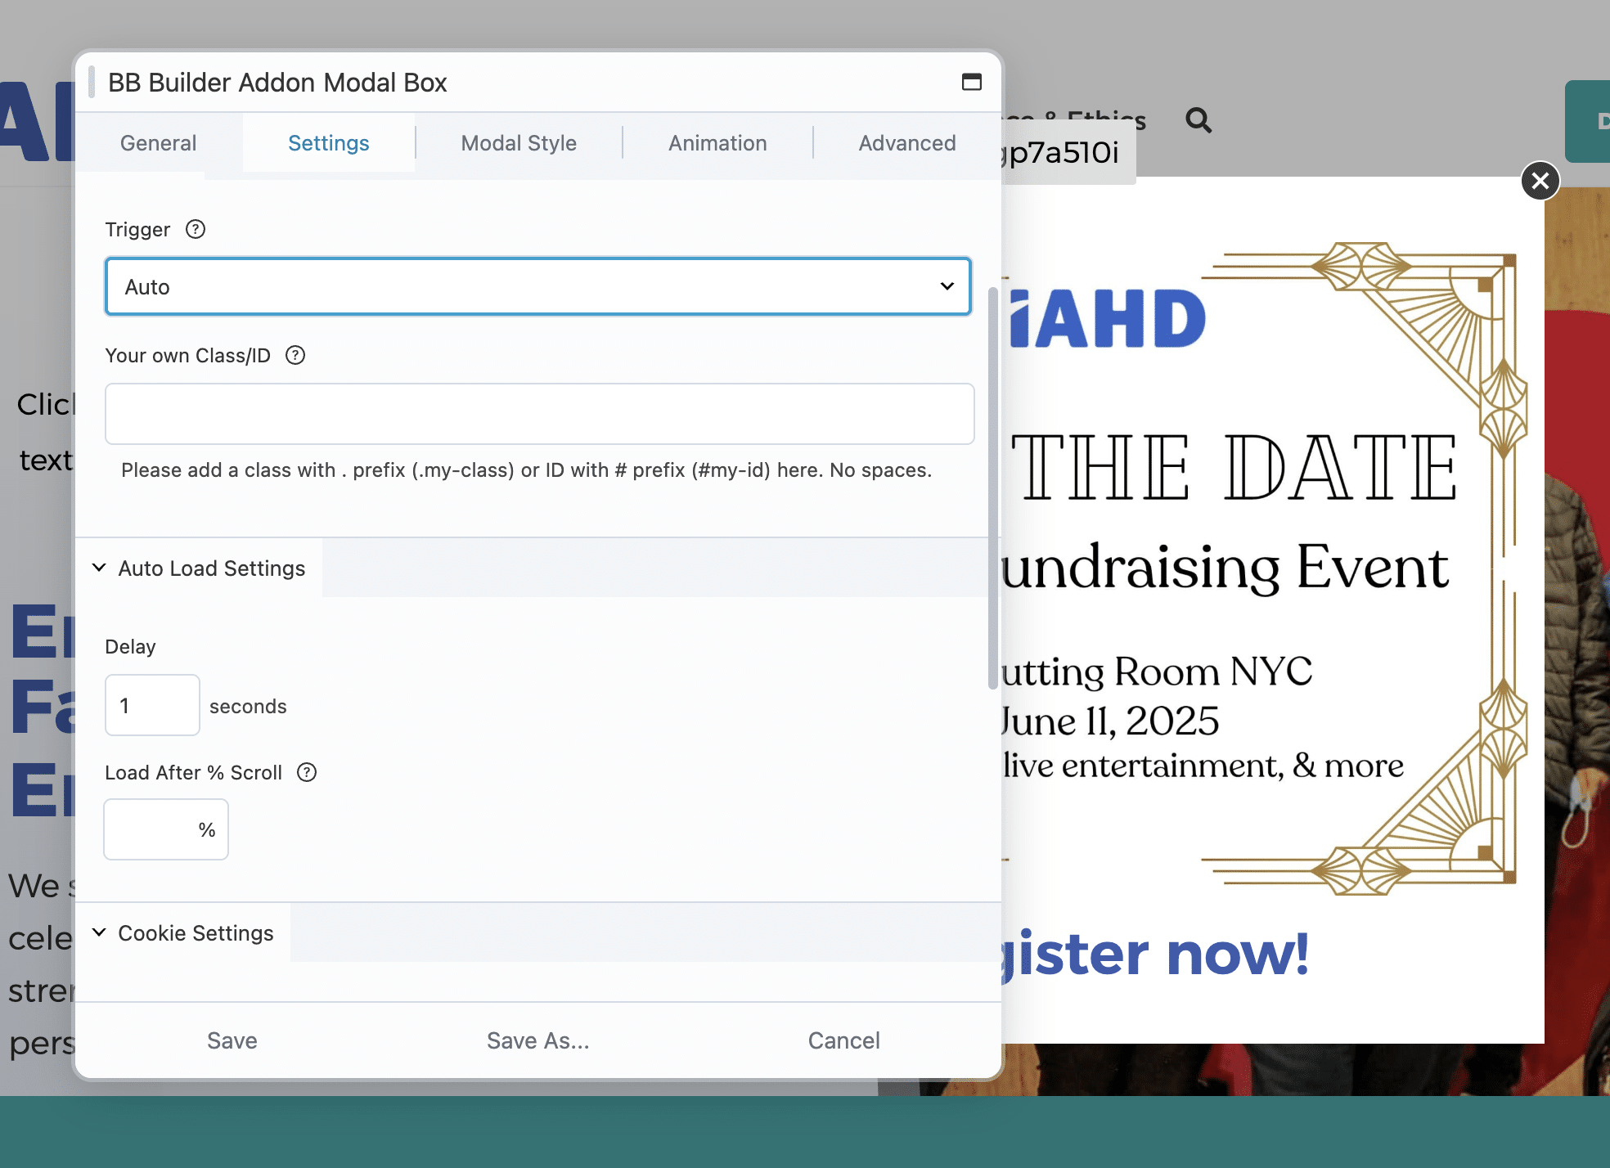
Task: Click the Your own Class/ID text field
Action: tap(539, 414)
